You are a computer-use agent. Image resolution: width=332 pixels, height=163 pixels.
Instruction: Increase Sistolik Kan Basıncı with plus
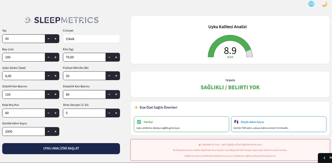click(56, 94)
